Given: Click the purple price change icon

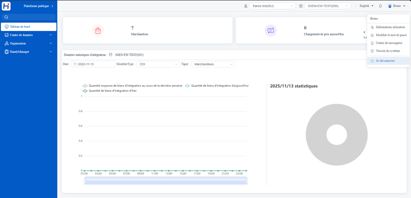Looking at the screenshot, I should coord(270,30).
